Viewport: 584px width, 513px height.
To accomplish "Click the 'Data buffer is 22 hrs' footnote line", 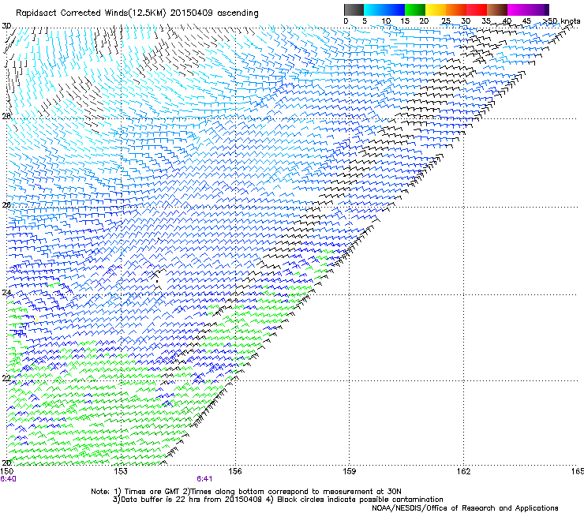I will 278,500.
